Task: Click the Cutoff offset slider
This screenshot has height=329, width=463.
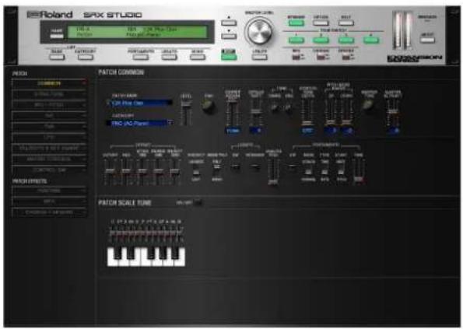Action: pos(110,172)
